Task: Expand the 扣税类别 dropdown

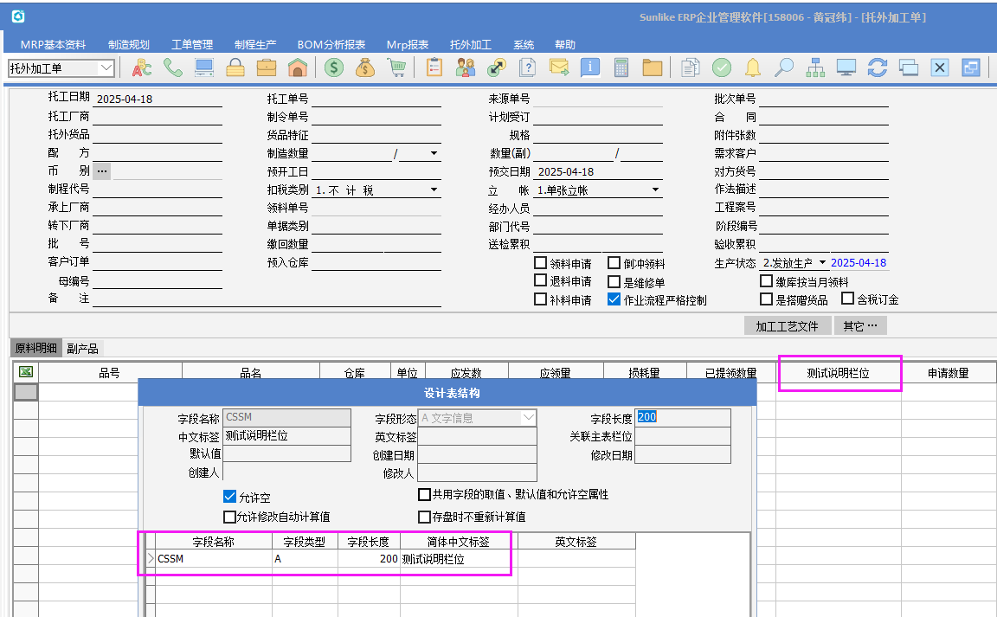Action: click(433, 190)
